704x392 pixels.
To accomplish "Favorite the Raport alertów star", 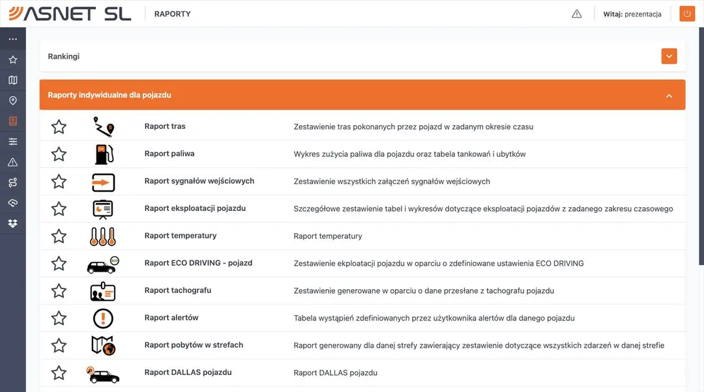I will pos(59,318).
